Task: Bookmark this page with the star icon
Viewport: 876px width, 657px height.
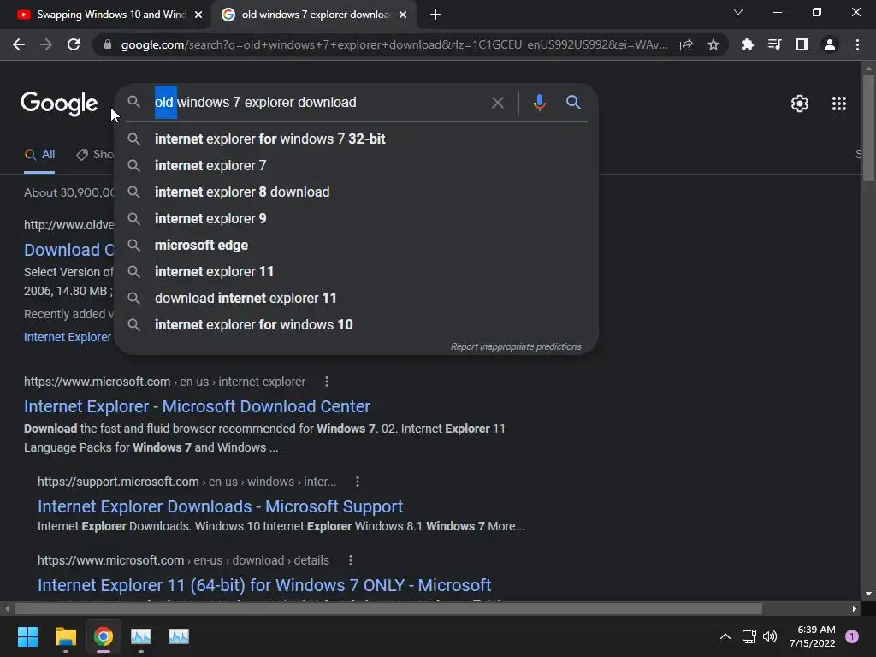Action: tap(713, 44)
